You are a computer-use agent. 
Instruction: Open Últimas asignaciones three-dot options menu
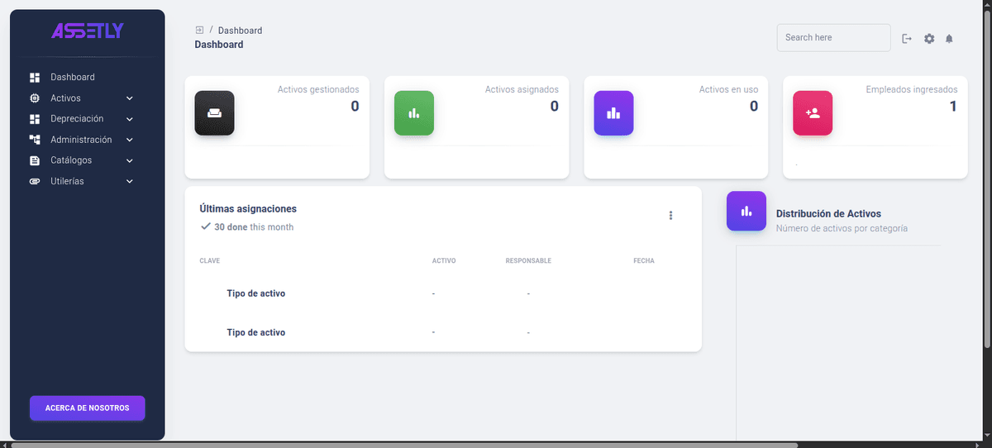click(x=670, y=216)
